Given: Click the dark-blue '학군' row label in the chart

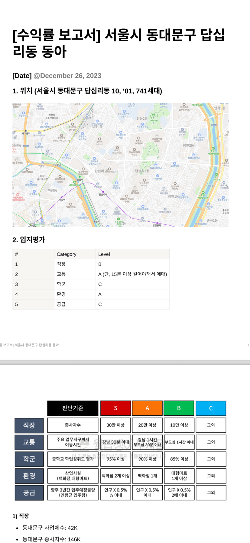Looking at the screenshot, I should [x=29, y=459].
